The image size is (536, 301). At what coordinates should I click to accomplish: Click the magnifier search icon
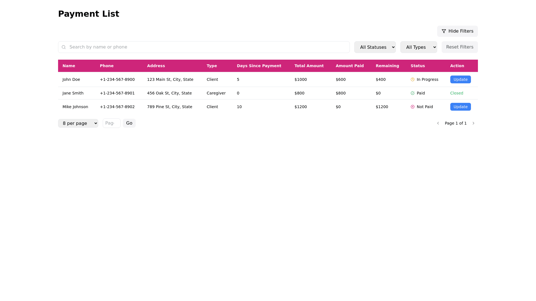pos(64,47)
